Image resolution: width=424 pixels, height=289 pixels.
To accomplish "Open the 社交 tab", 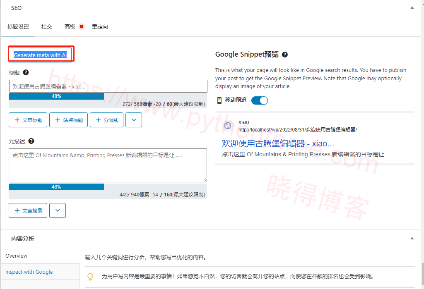I will click(x=46, y=26).
